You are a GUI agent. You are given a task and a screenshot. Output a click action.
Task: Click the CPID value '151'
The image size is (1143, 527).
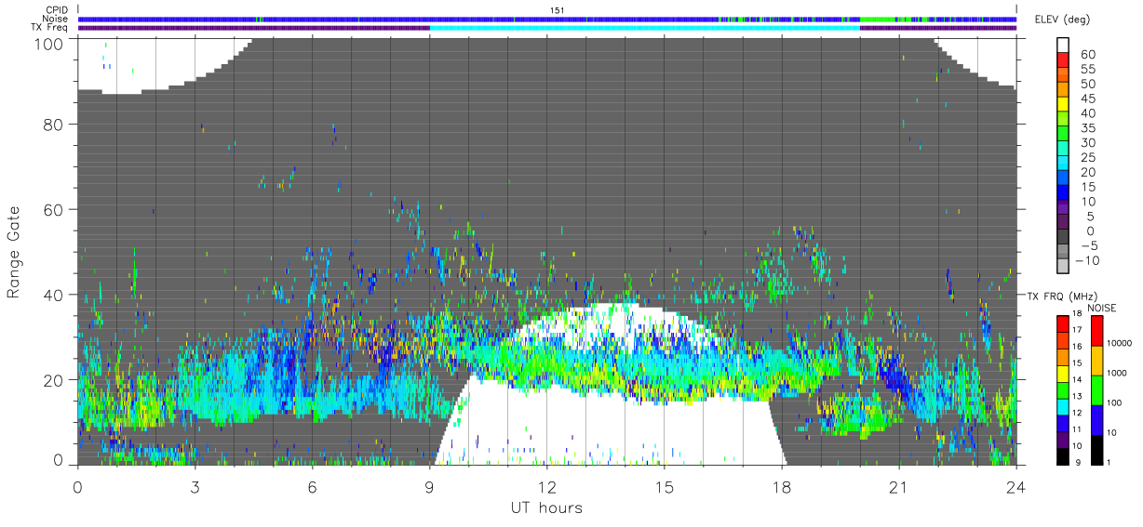[x=558, y=10]
